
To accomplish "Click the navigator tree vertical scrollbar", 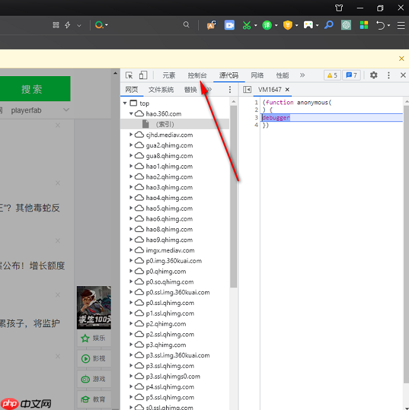I will tap(233, 196).
